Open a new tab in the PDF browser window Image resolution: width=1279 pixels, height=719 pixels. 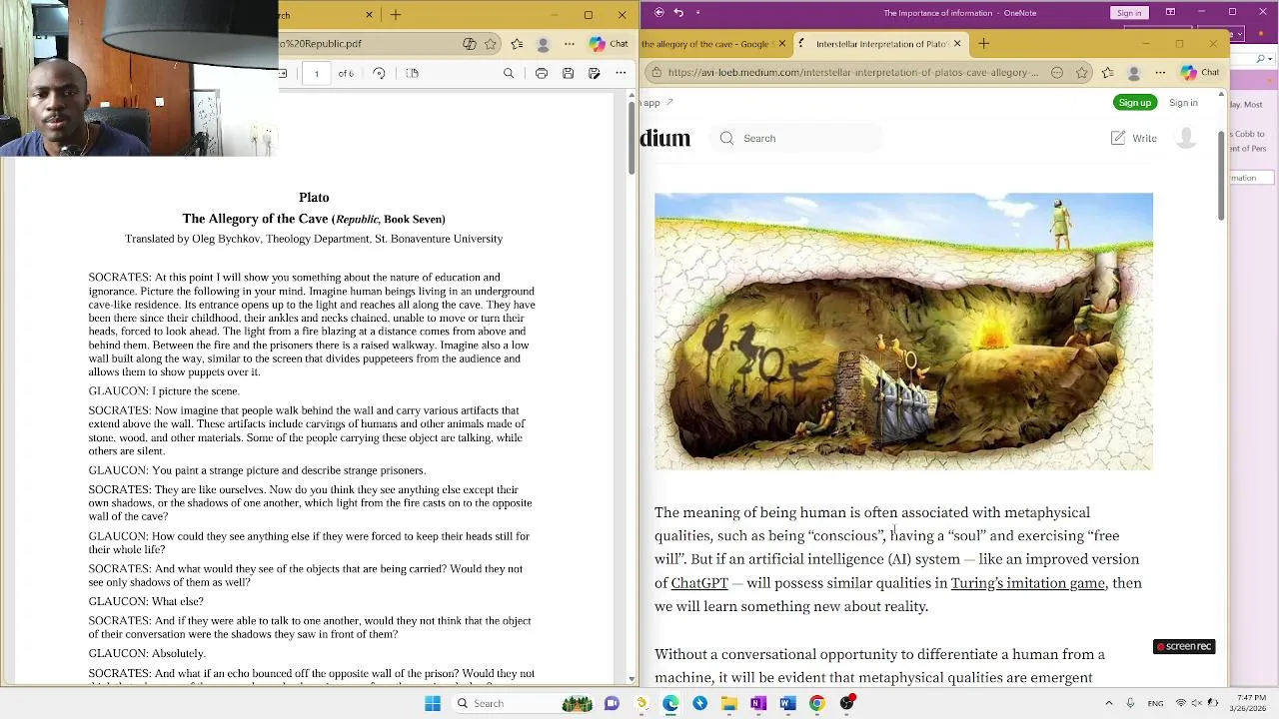[x=396, y=15]
